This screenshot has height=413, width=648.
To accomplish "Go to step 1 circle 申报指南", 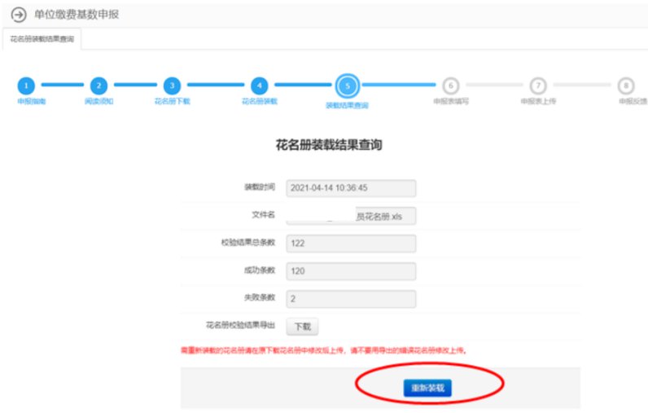I will pyautogui.click(x=26, y=86).
